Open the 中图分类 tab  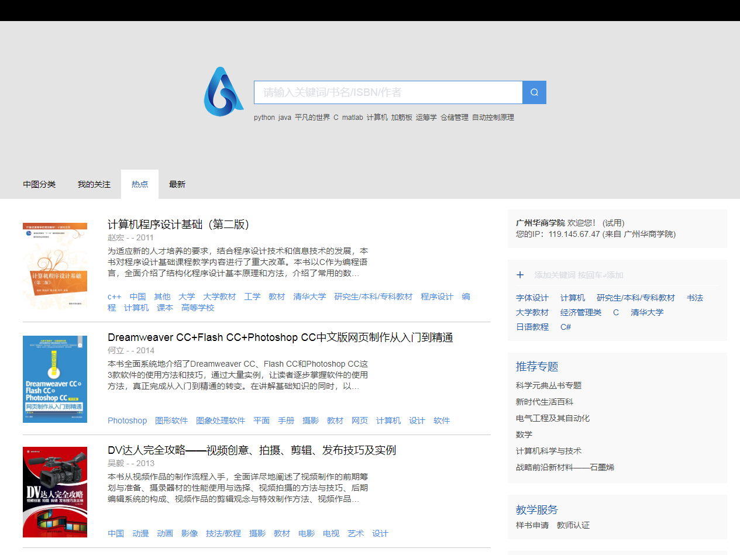pos(39,184)
